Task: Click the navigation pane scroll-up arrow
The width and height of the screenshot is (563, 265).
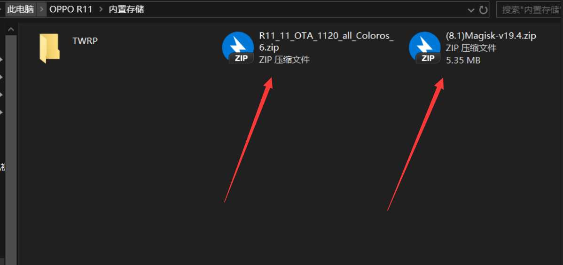Action: tap(11, 30)
